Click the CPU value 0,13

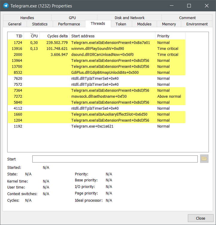point(34,49)
